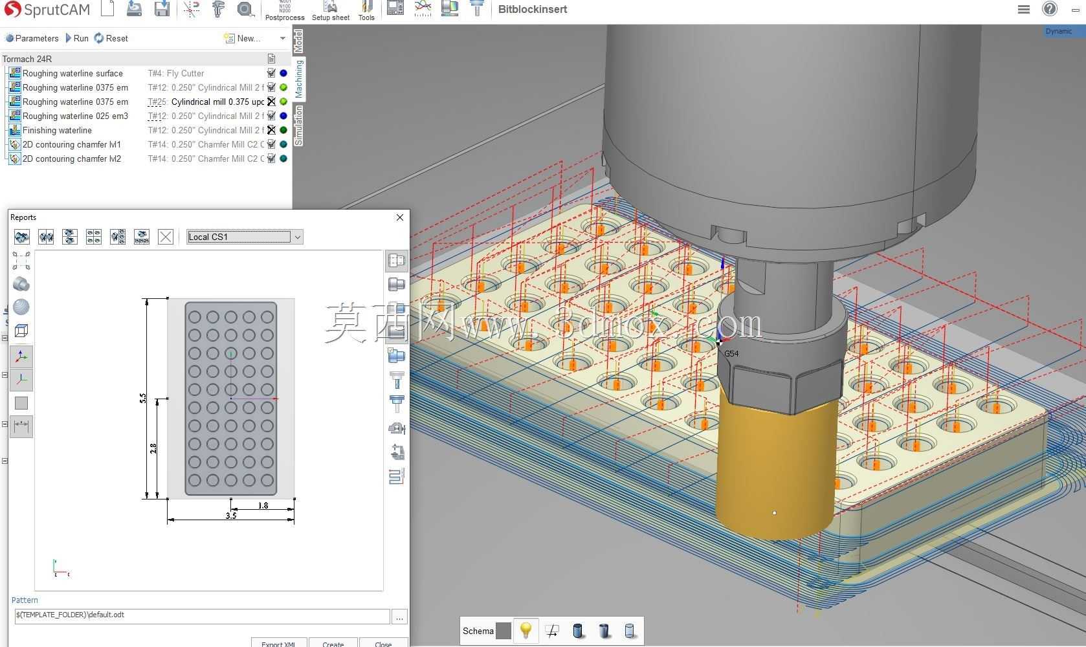Switch to the Simulation tab
Image resolution: width=1086 pixels, height=647 pixels.
point(298,126)
